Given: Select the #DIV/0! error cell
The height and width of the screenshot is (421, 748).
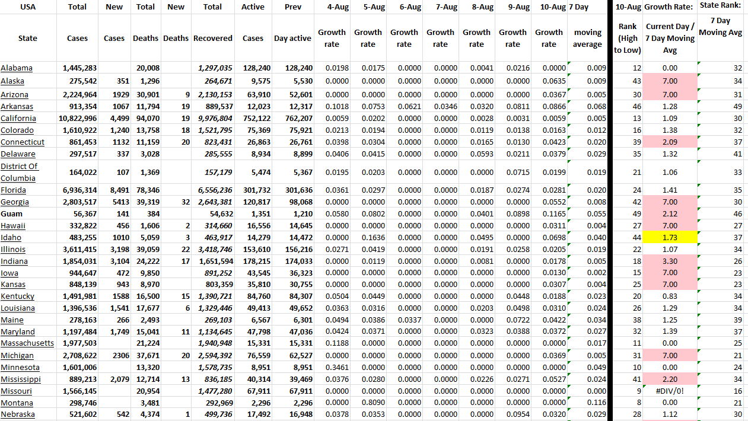Looking at the screenshot, I should 670,391.
